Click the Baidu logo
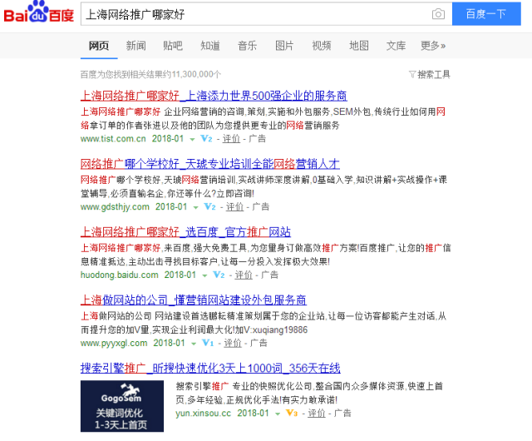The height and width of the screenshot is (441, 532). 38,13
